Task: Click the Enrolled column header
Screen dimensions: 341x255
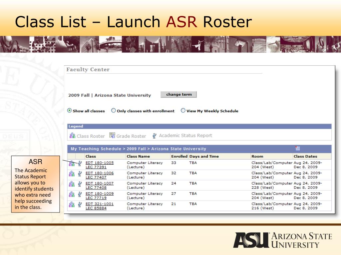Action: click(179, 156)
